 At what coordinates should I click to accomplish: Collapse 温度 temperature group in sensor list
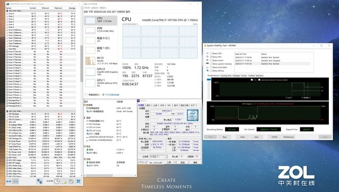pyautogui.click(x=85, y=118)
